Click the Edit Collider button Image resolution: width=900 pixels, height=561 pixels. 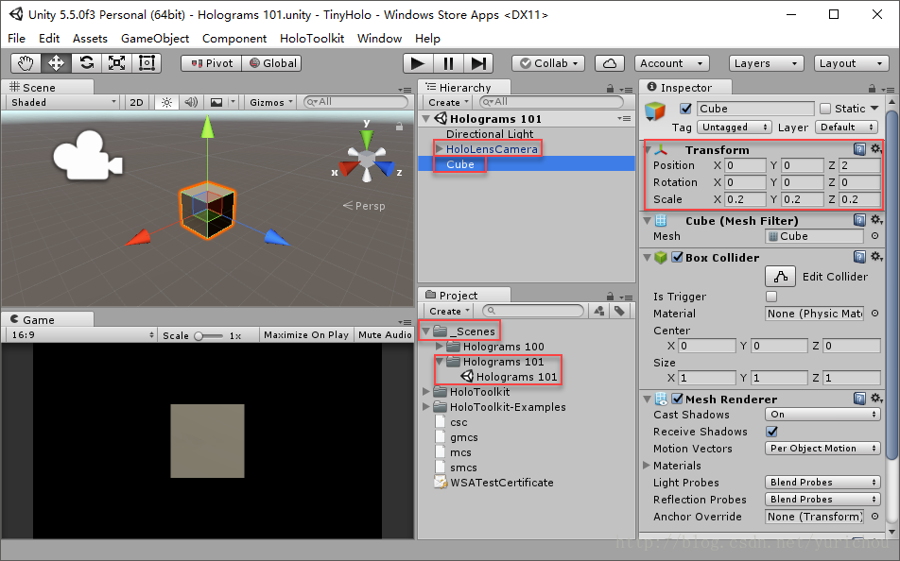click(780, 277)
